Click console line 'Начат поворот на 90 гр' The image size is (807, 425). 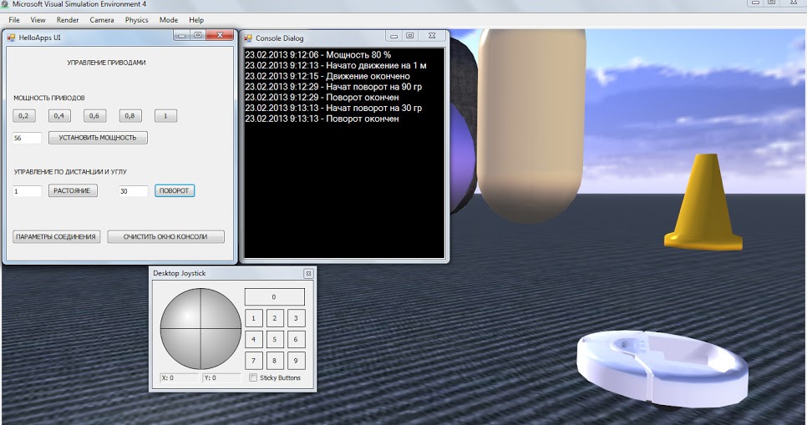tap(373, 87)
